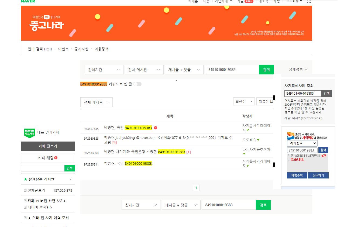Screen dimensions: 361x227
Task: Open the 인기 검색 HOT! menu
Action: click(x=40, y=49)
